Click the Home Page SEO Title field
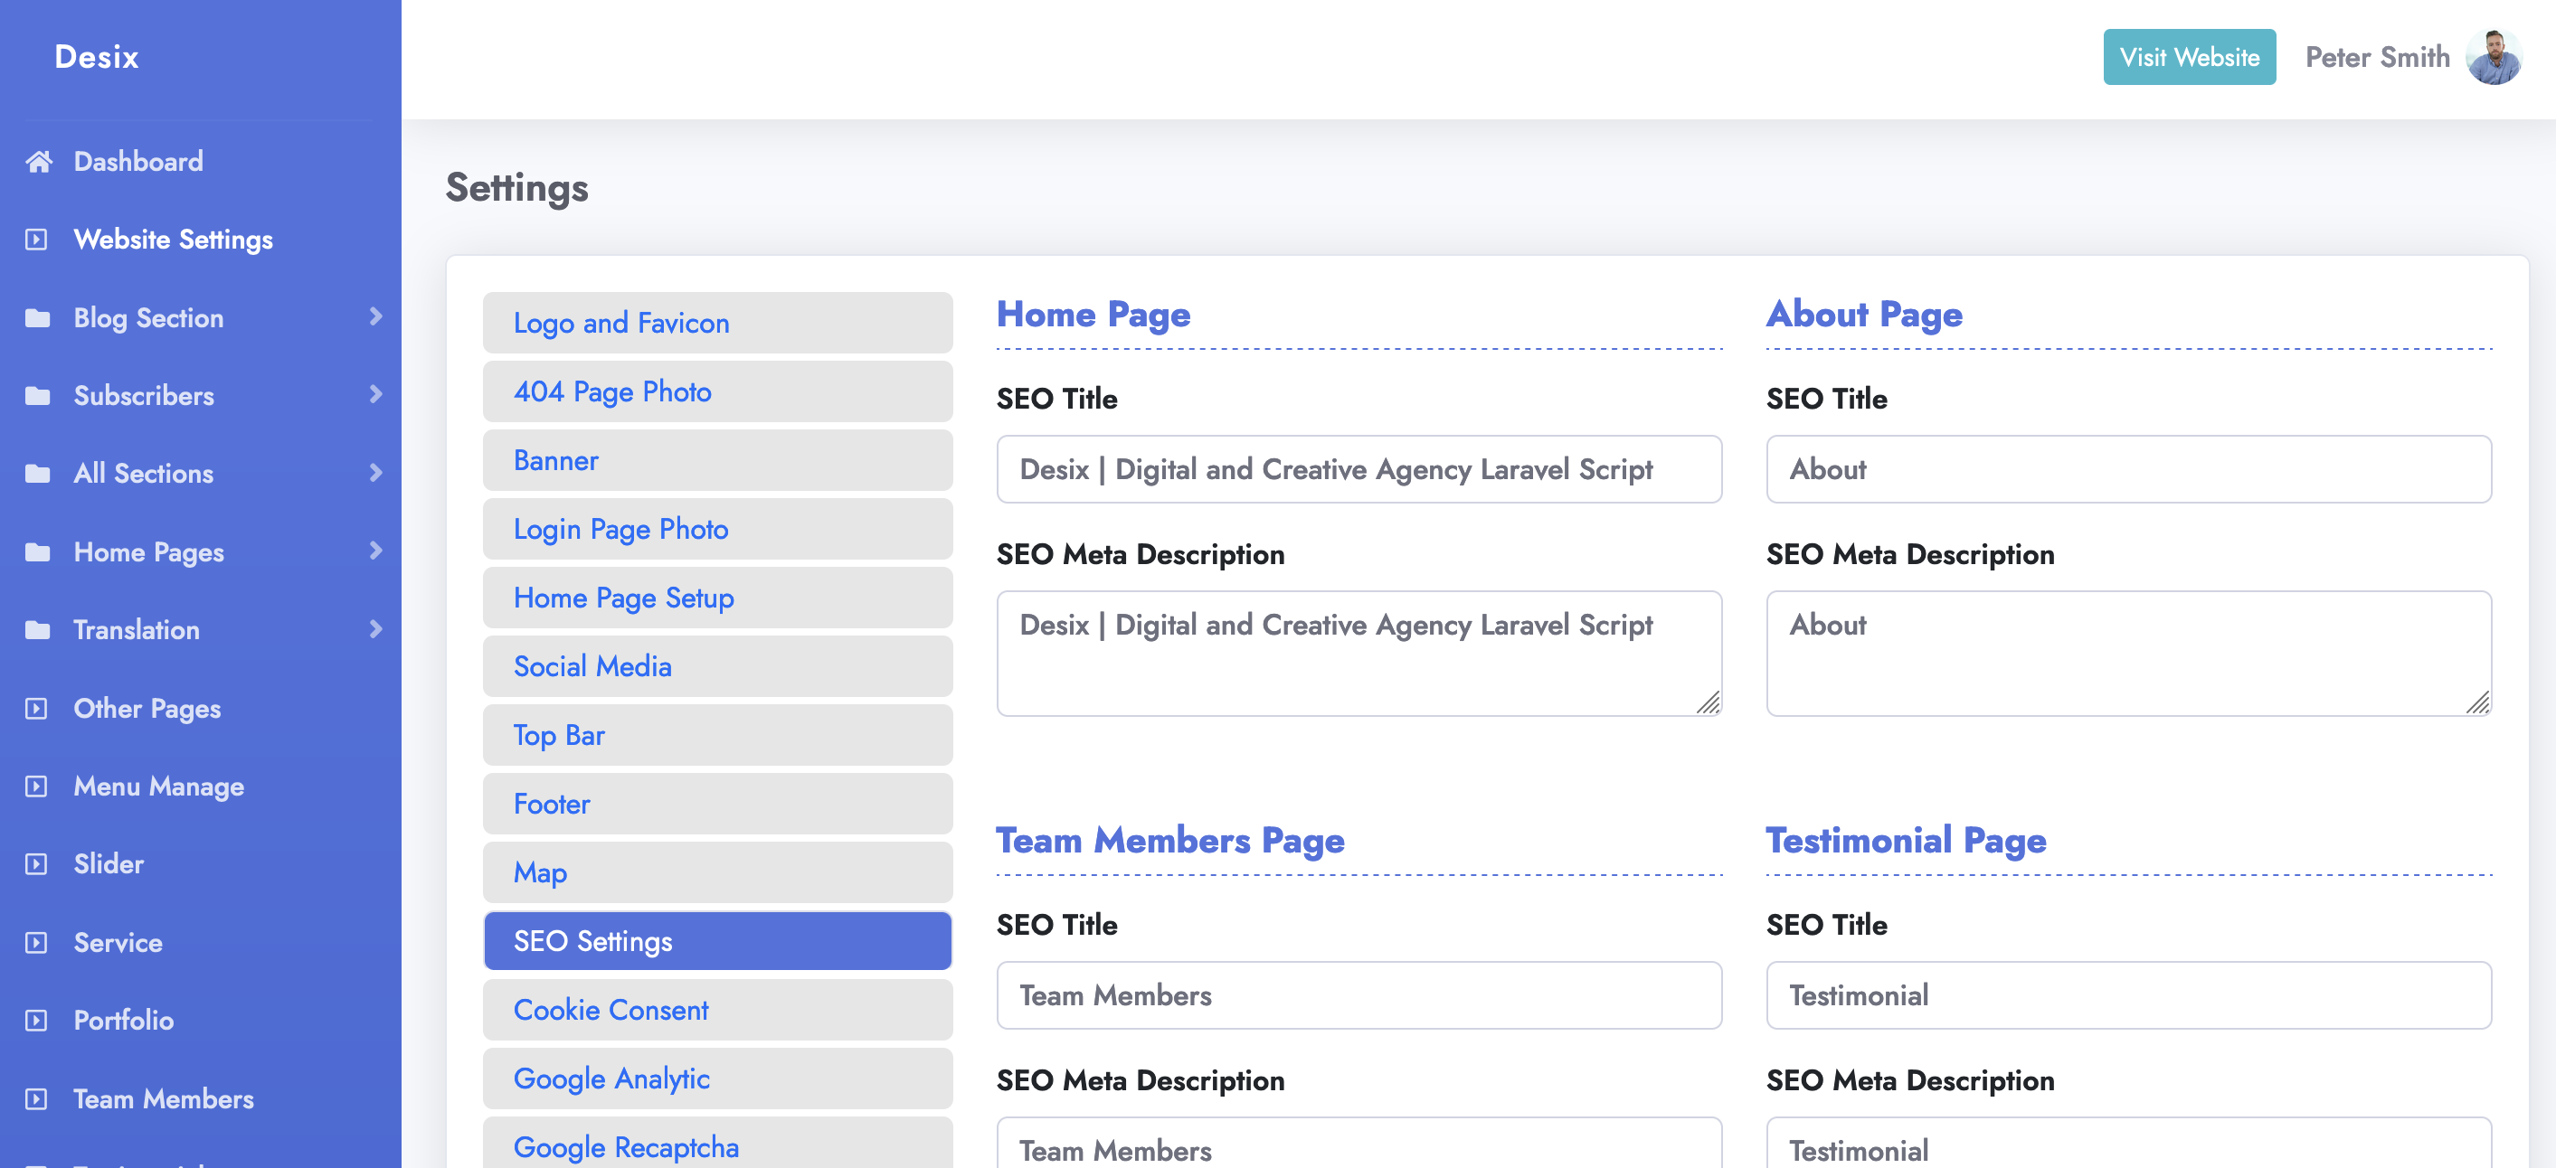This screenshot has width=2556, height=1168. click(1358, 469)
